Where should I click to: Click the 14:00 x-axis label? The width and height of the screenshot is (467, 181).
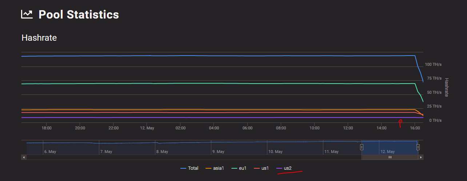click(382, 128)
